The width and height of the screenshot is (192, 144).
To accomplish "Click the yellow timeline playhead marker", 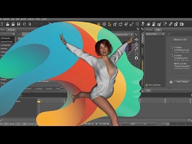I will [x=39, y=102].
